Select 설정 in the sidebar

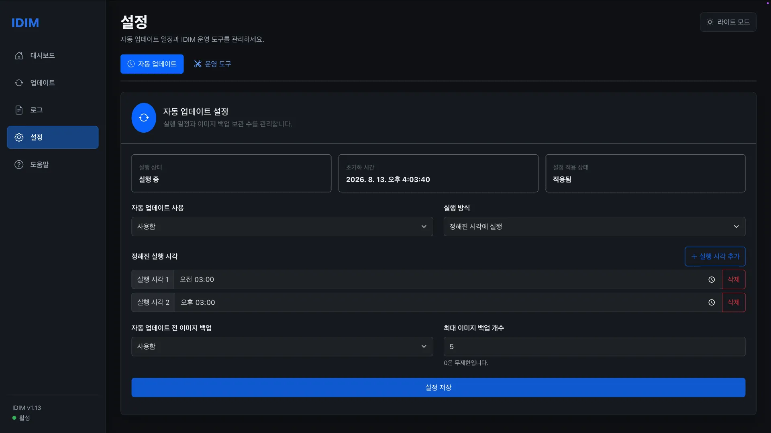(x=53, y=138)
